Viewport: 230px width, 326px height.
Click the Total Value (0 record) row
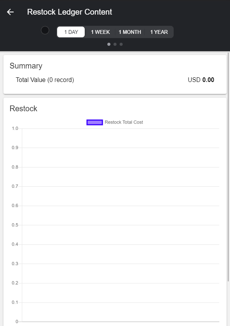click(45, 80)
